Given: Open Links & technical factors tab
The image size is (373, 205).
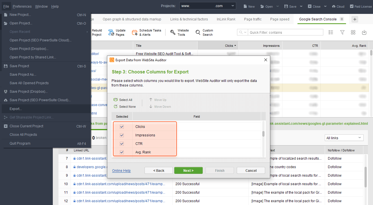Looking at the screenshot, I should click(x=189, y=19).
